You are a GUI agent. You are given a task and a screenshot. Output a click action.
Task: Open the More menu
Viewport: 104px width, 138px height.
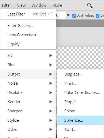click(x=57, y=5)
